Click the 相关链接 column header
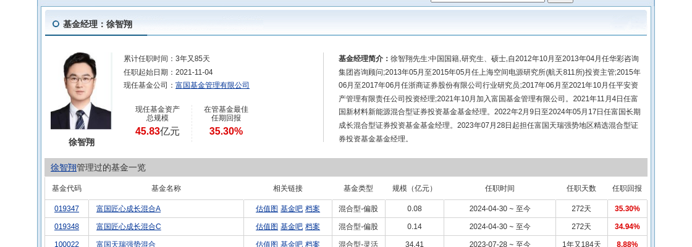692x247 pixels. [288, 188]
